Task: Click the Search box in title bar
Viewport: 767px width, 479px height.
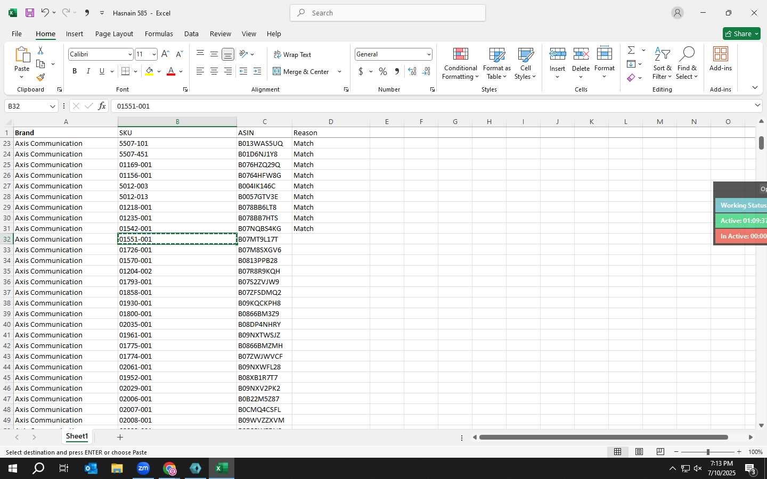Action: (x=388, y=13)
